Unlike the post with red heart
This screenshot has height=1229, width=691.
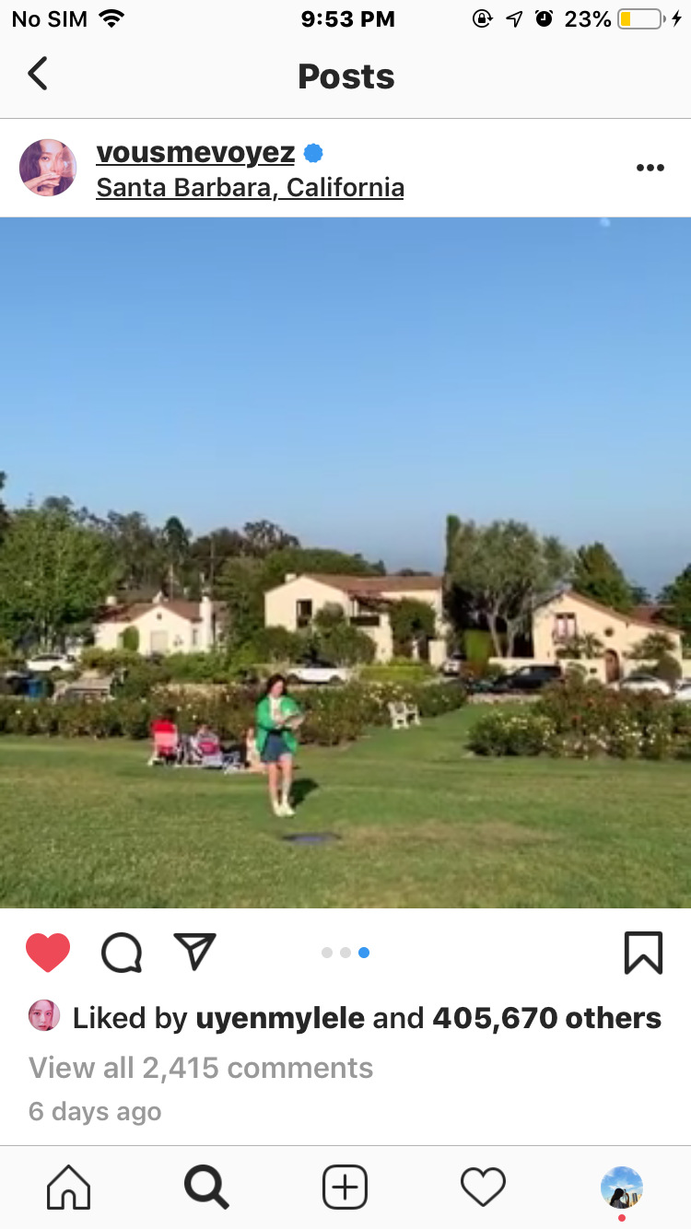click(48, 953)
